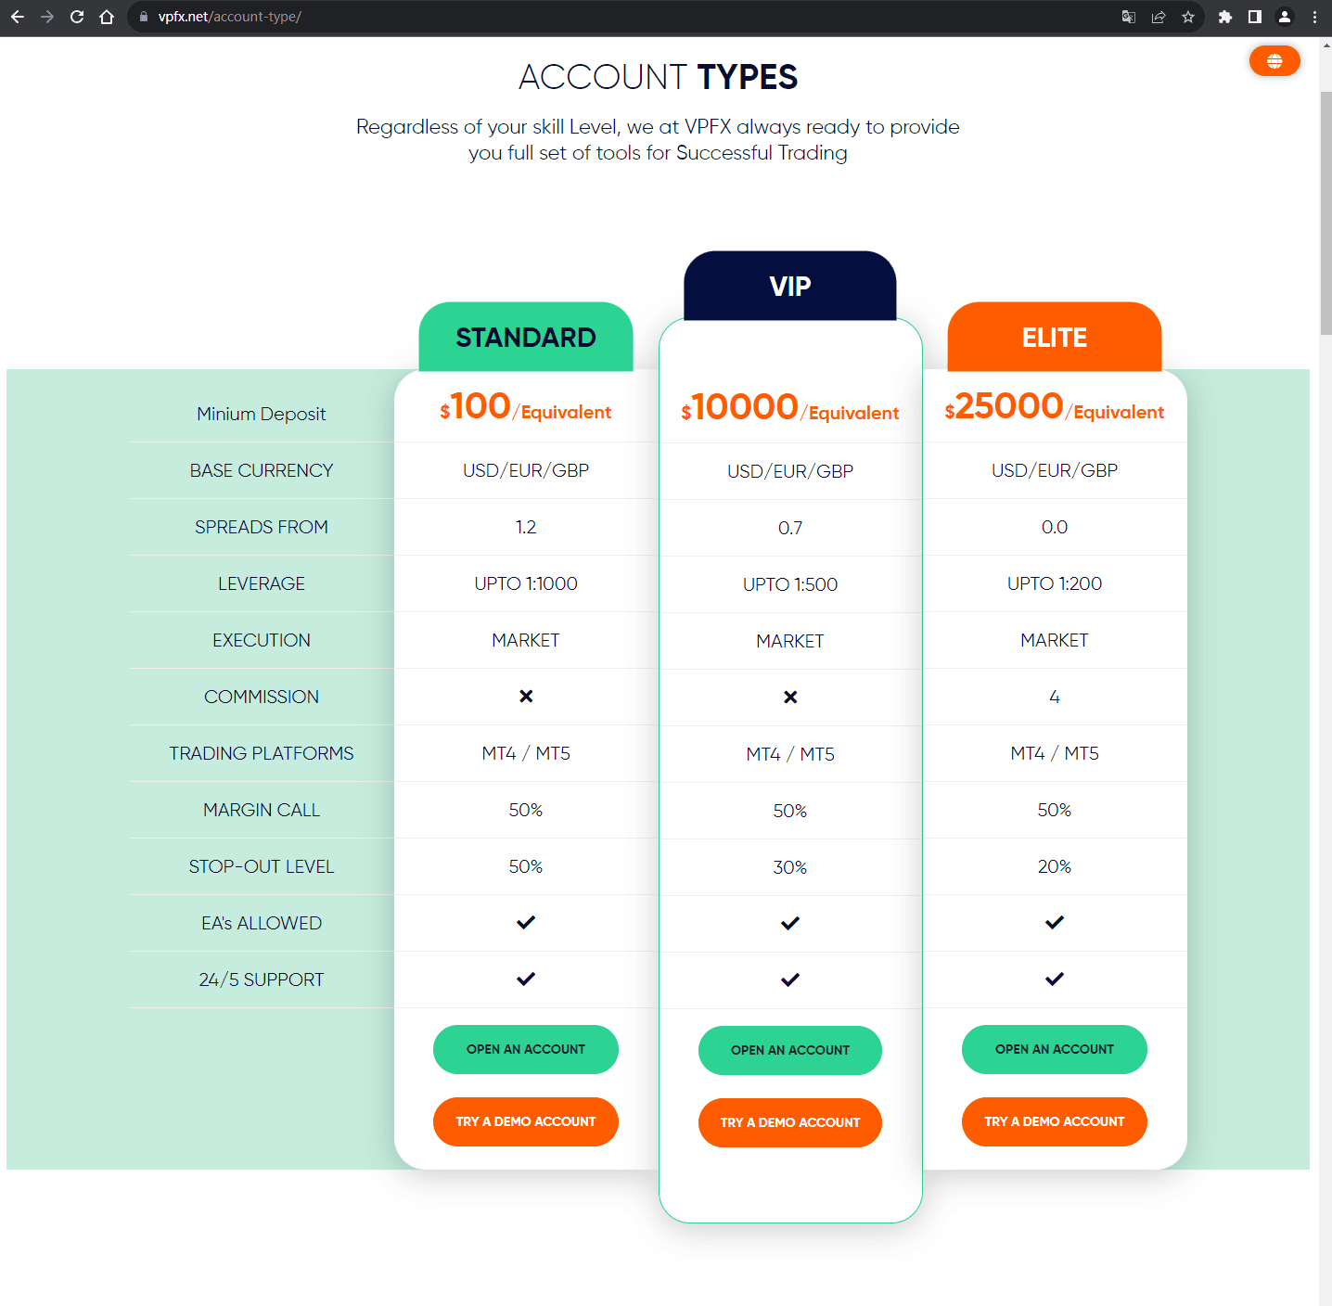The height and width of the screenshot is (1306, 1332).
Task: Open the browser extensions puzzle icon
Action: [1225, 17]
